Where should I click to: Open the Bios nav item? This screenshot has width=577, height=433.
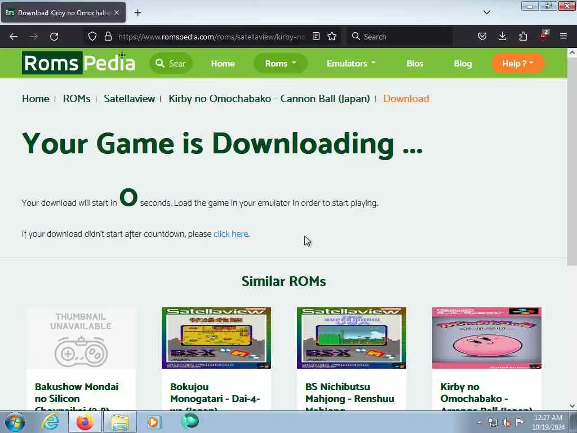click(415, 64)
